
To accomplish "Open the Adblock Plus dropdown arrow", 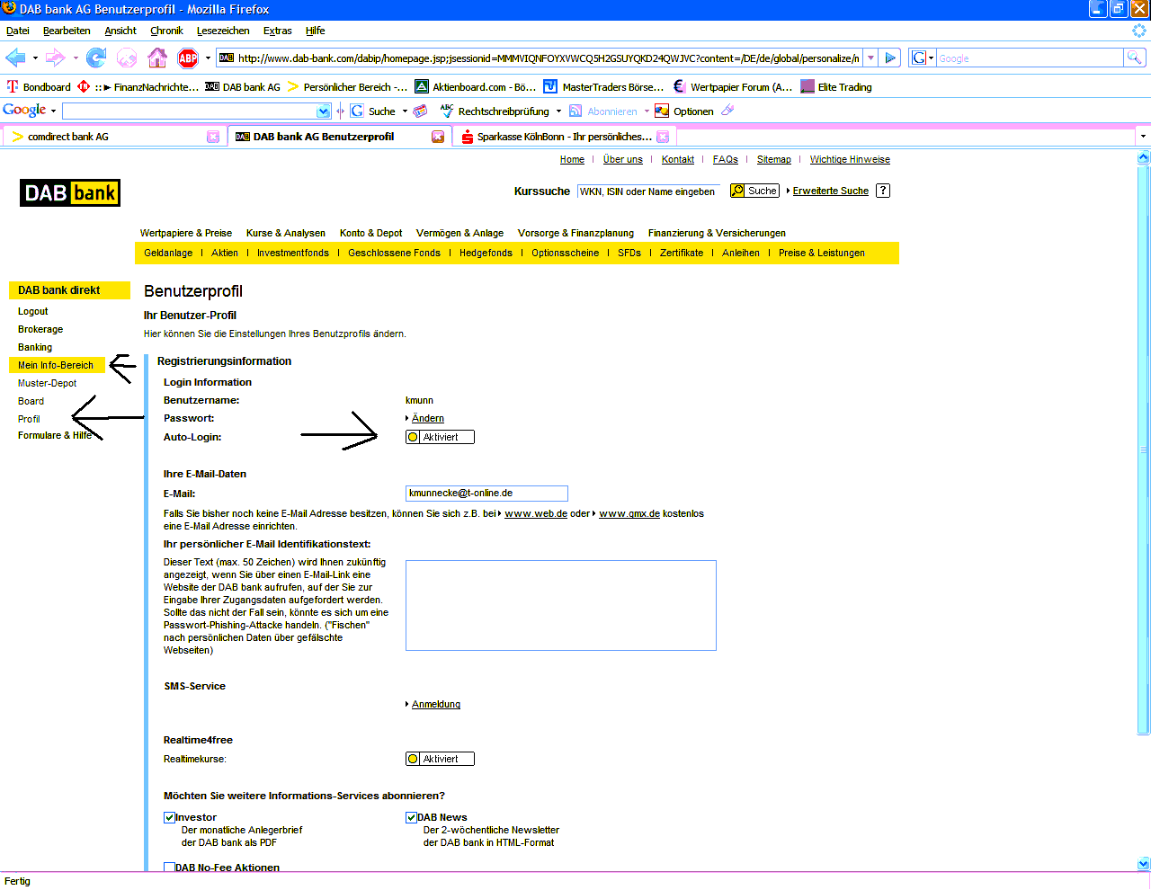I will [x=208, y=58].
